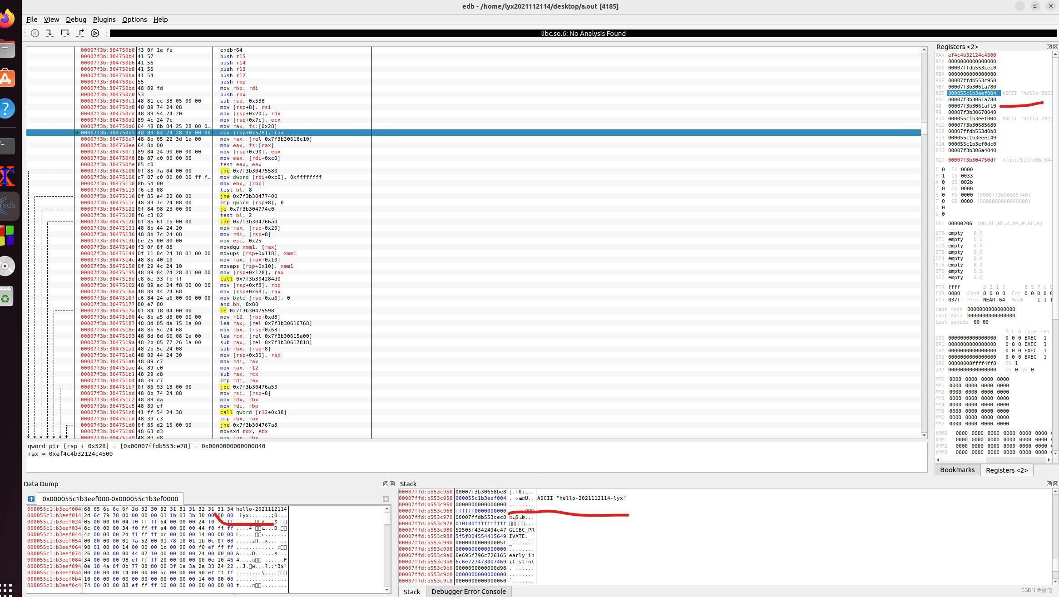Select the movdqu xmm1, [rax] instruction
1059x597 pixels.
click(474, 247)
